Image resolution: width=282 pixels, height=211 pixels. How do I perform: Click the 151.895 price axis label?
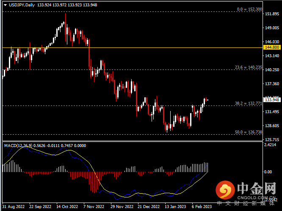271,14
